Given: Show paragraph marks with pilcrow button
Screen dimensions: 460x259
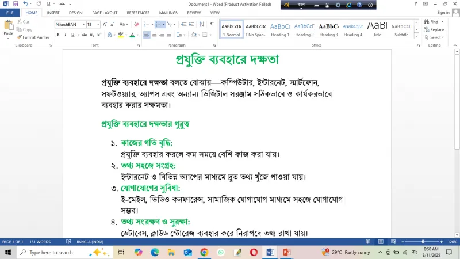Looking at the screenshot, I should click(x=212, y=24).
